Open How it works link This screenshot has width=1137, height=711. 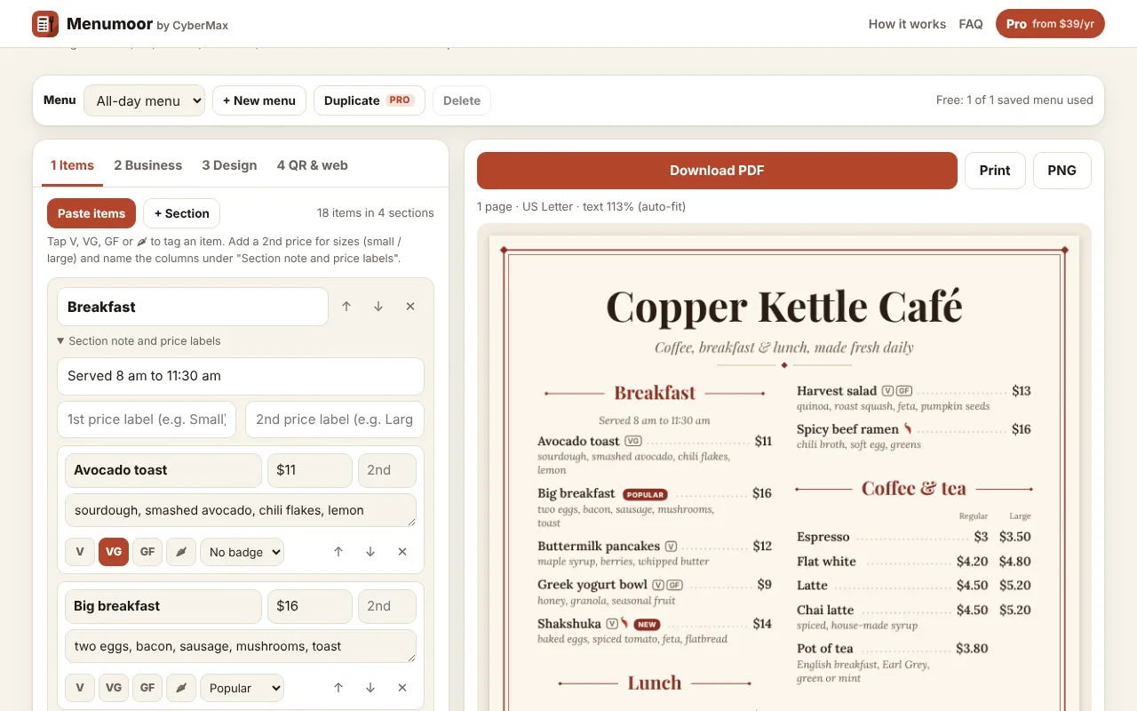pos(907,24)
